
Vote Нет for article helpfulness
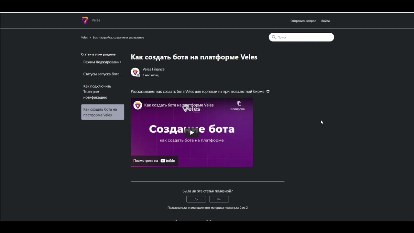219,199
